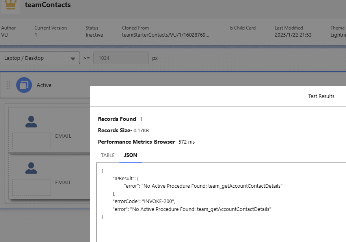The width and height of the screenshot is (346, 242).
Task: Click the Theme Lightning value
Action: tap(338, 35)
